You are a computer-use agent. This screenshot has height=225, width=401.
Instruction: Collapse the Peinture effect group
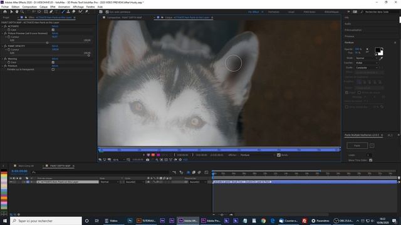[x=3, y=66]
